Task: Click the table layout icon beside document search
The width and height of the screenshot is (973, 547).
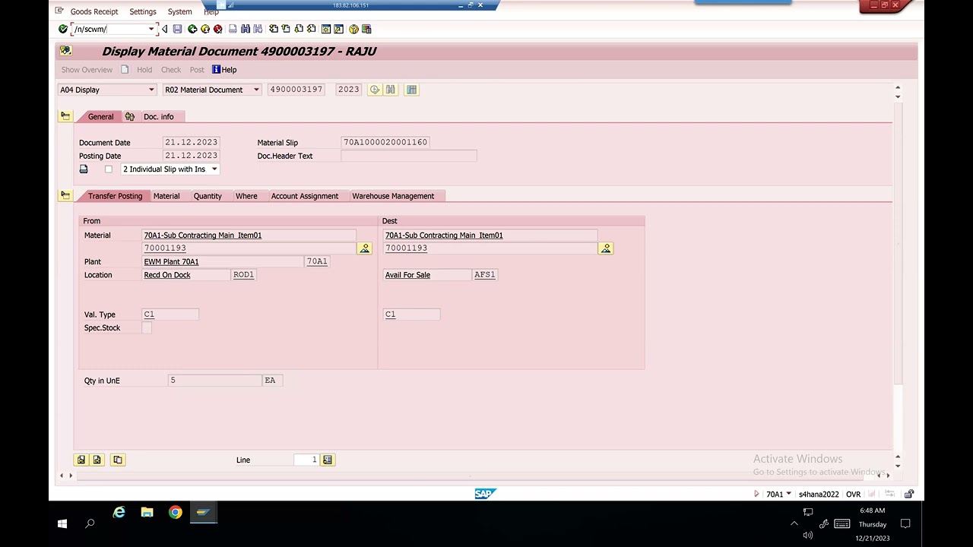Action: click(x=411, y=90)
